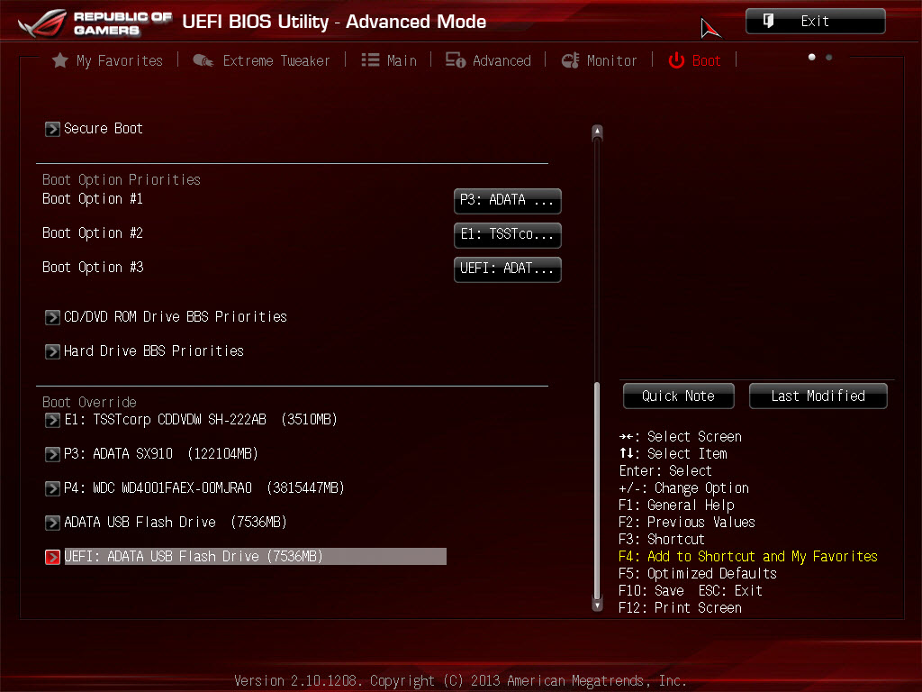Click the Monitor gauge icon
922x692 pixels.
570,60
